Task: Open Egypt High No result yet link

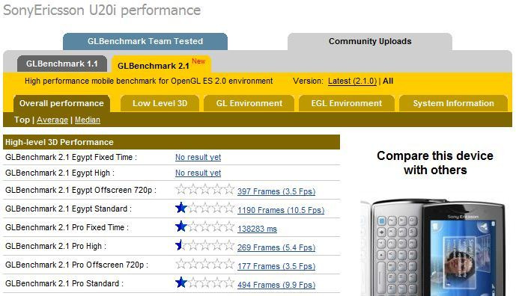Action: [x=198, y=173]
